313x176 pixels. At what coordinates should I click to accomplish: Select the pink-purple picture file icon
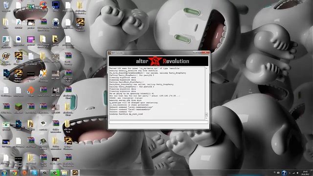pyautogui.click(x=31, y=39)
